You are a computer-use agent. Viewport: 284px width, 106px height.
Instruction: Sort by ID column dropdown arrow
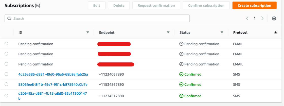(88, 32)
